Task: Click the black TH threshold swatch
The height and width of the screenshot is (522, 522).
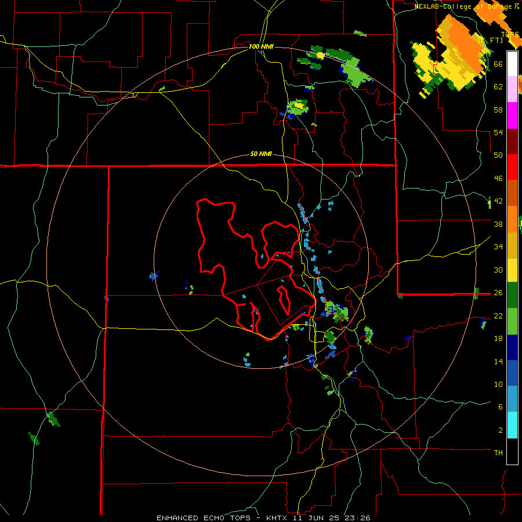Action: tap(512, 451)
